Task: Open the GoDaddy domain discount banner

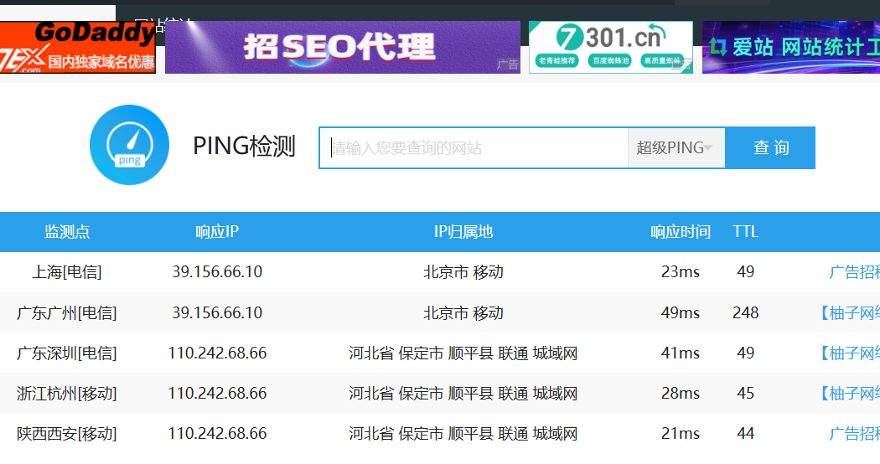Action: click(78, 48)
